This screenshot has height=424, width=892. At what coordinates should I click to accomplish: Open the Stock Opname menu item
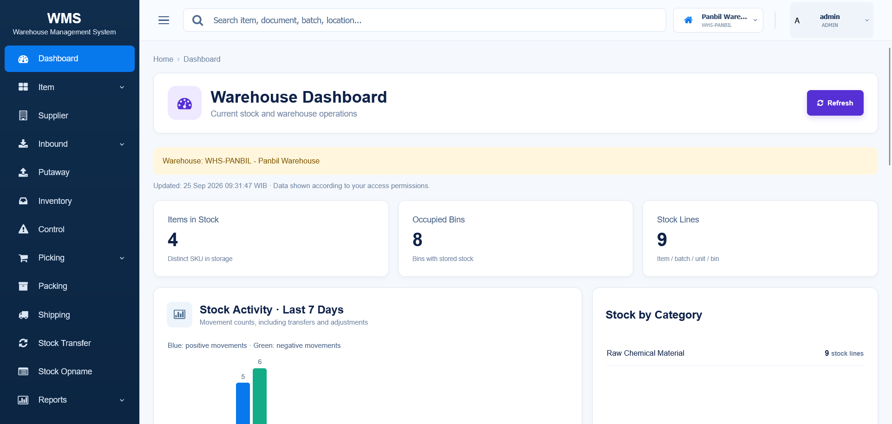(x=70, y=372)
